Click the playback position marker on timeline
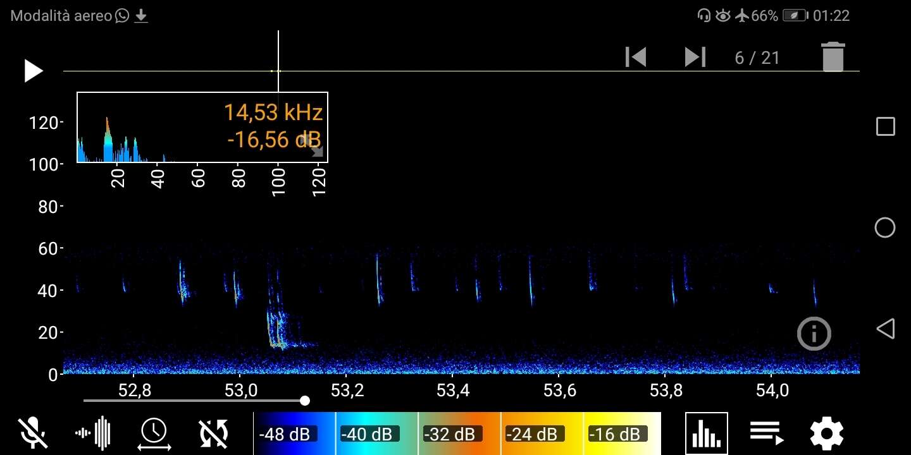 tap(278, 71)
